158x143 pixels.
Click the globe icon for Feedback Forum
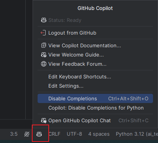click(44, 64)
